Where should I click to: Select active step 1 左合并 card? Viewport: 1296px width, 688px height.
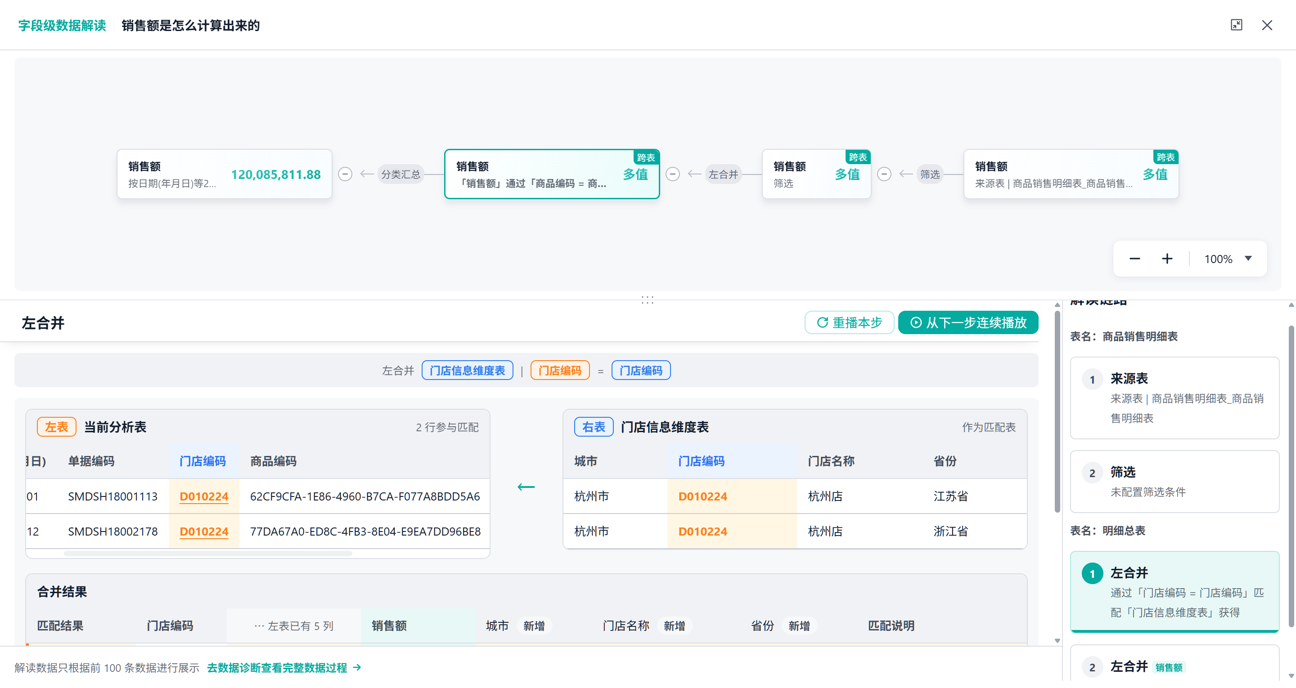click(1174, 591)
